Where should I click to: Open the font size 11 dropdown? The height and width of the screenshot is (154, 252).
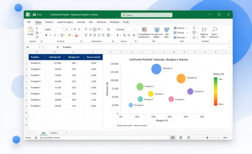click(x=71, y=29)
